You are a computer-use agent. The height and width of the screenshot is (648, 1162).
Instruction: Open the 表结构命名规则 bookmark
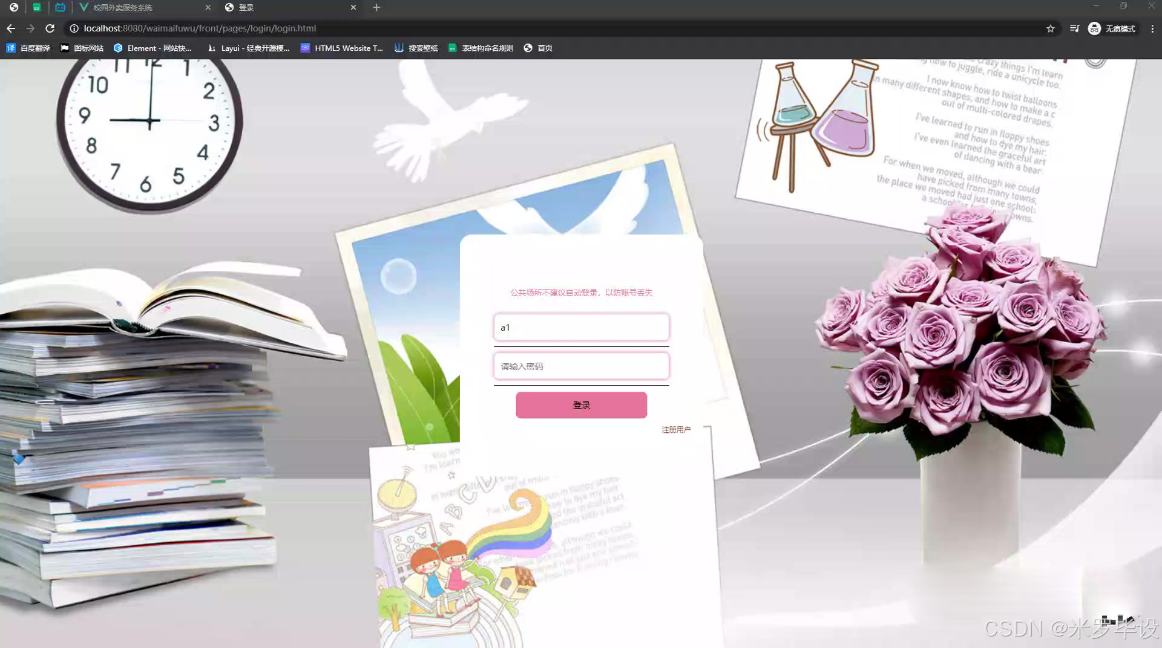pyautogui.click(x=481, y=48)
